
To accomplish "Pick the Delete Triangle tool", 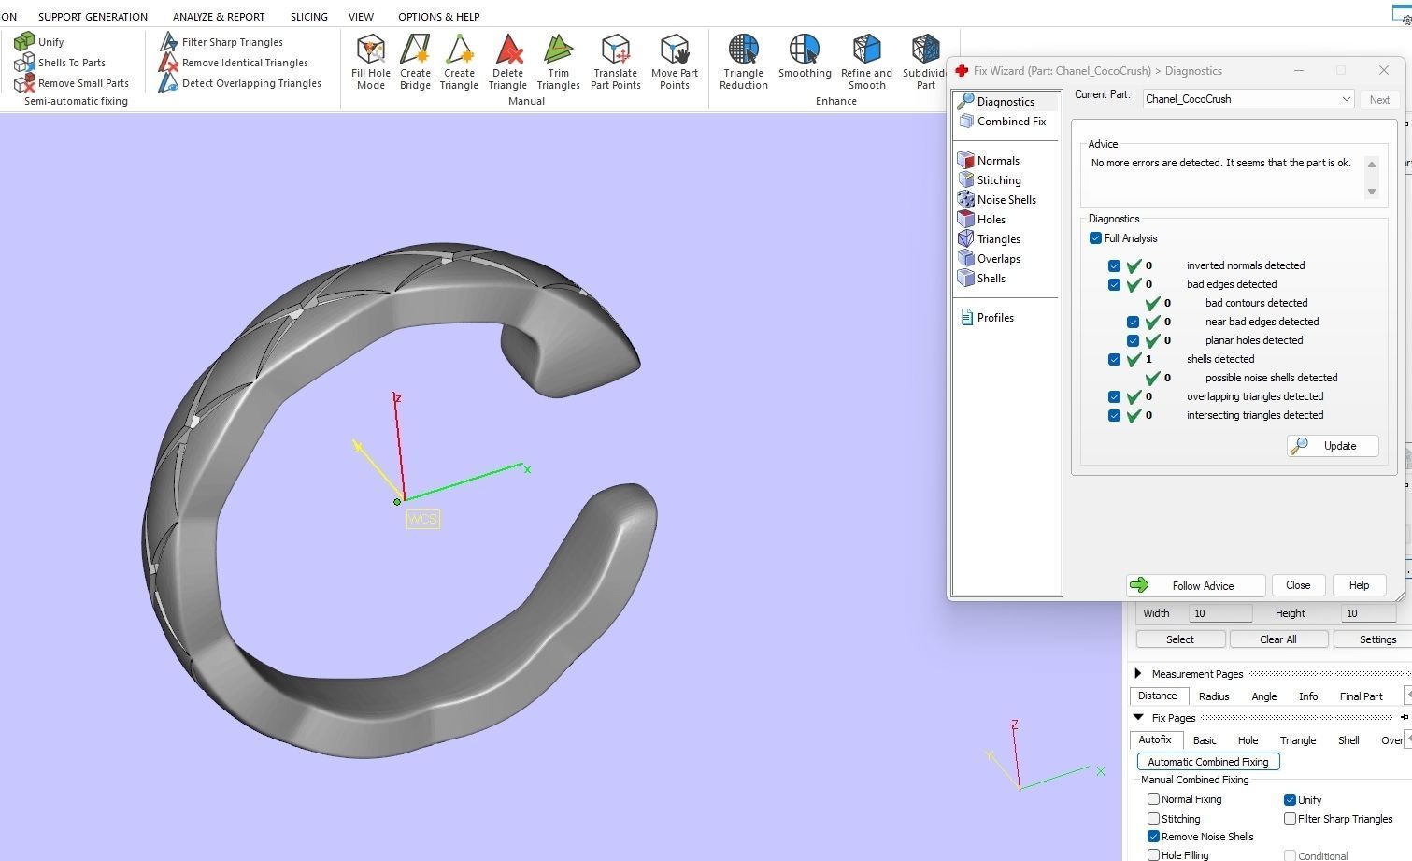I will click(507, 62).
